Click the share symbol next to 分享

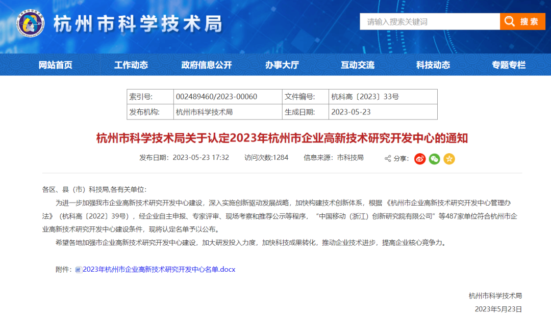[x=388, y=159]
